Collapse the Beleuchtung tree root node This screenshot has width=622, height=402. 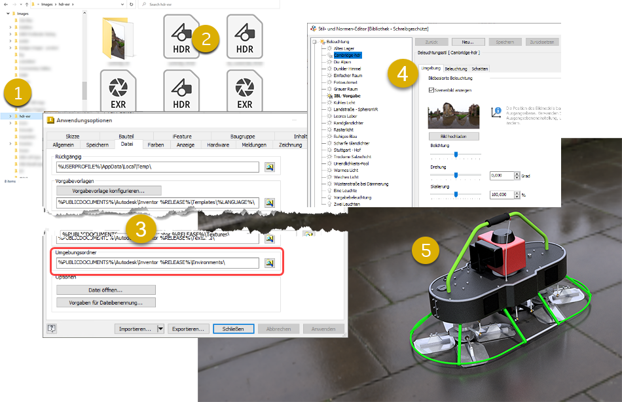coord(314,42)
